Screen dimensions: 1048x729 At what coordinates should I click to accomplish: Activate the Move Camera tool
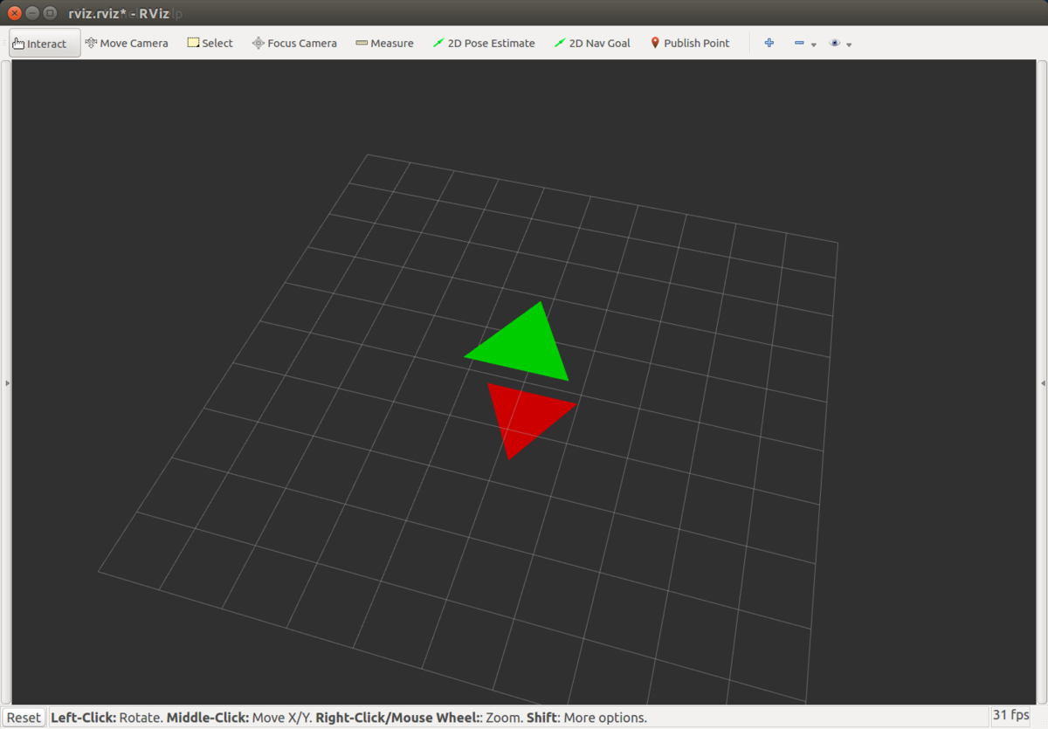(127, 43)
